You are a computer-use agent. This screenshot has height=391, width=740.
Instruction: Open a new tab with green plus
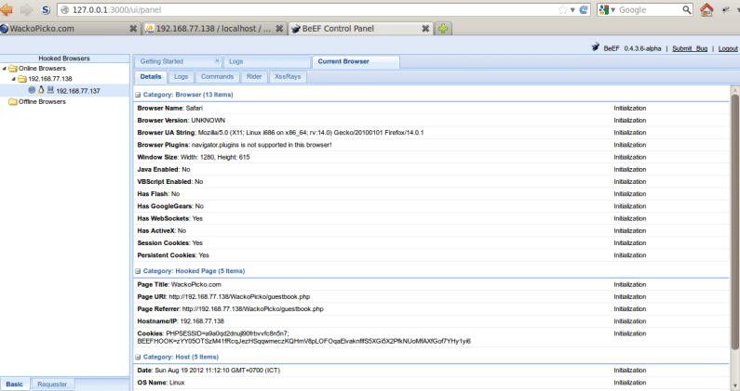[445, 29]
